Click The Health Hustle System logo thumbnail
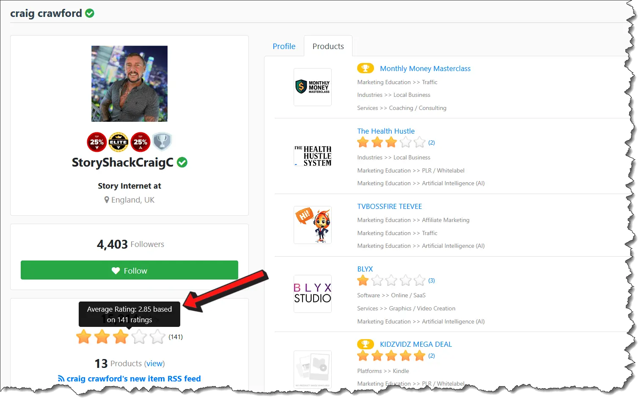Viewport: 644px width, 403px height. [x=313, y=156]
